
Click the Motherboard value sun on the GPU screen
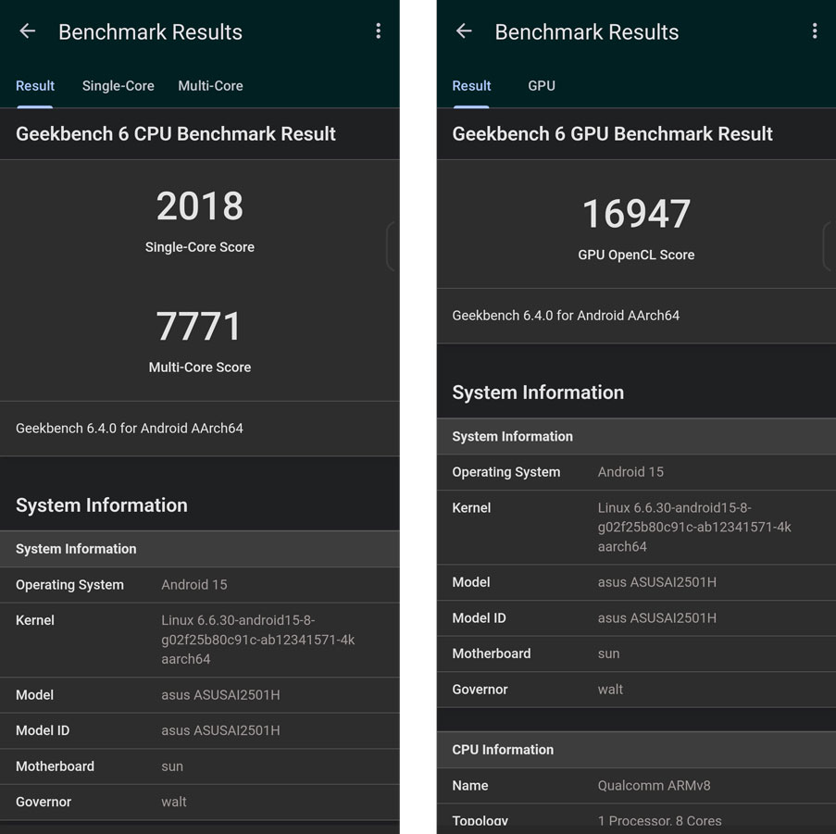pos(608,654)
